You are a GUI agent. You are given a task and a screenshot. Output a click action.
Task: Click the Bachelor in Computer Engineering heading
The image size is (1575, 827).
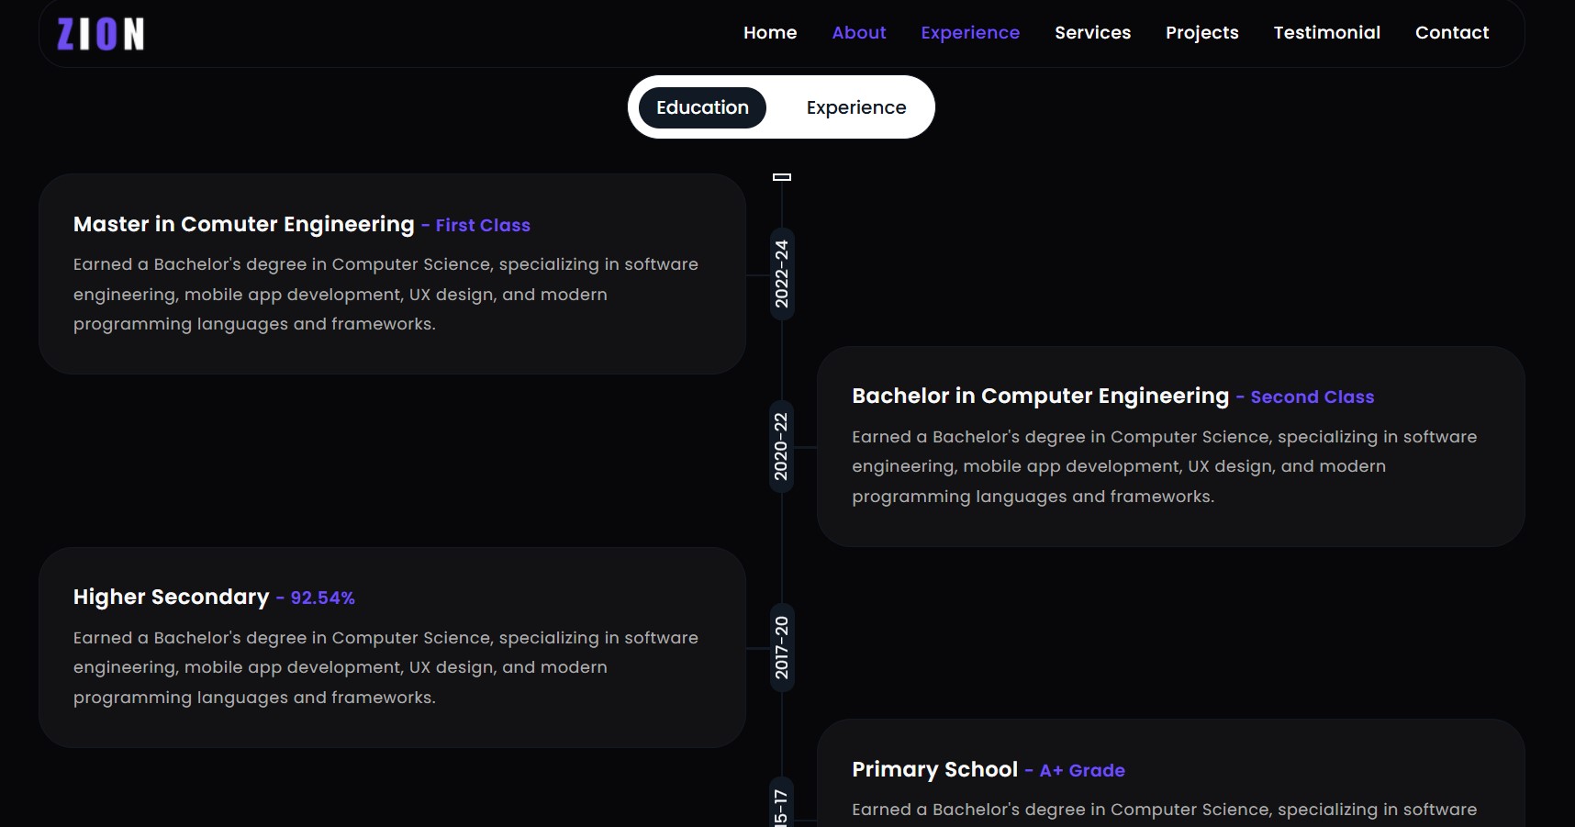tap(1040, 397)
